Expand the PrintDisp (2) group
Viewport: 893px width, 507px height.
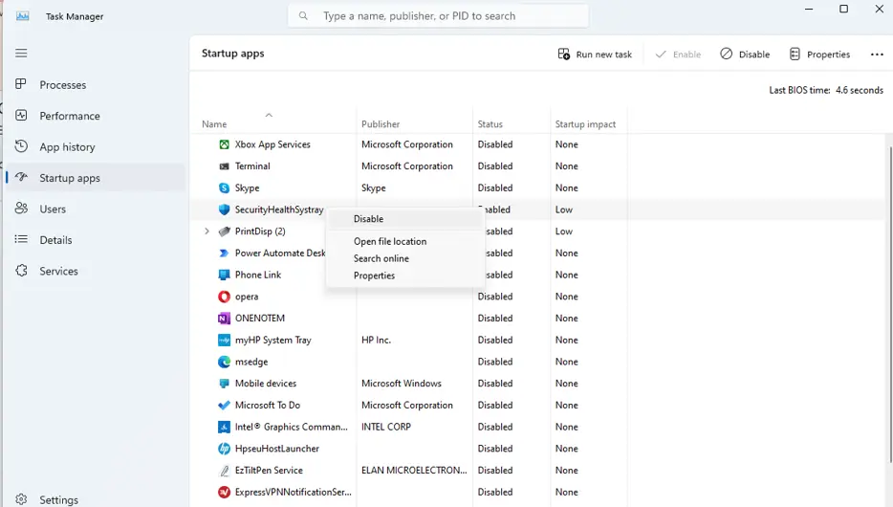(207, 231)
